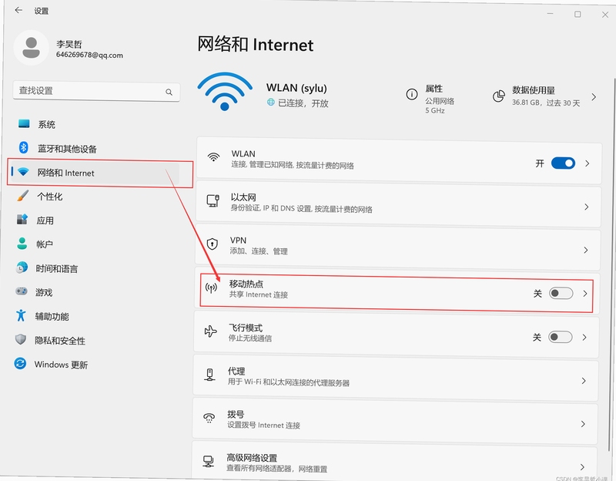Open advanced network settings via chevron
Image resolution: width=616 pixels, height=481 pixels.
pyautogui.click(x=583, y=467)
